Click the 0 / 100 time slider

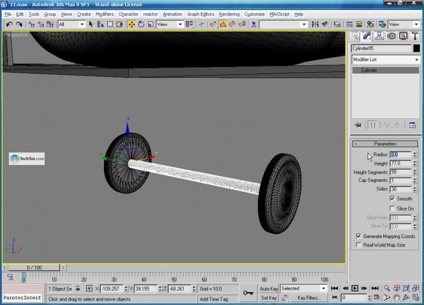click(x=34, y=268)
